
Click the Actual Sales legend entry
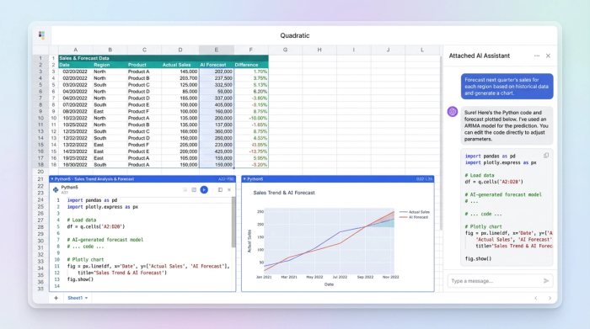tap(415, 212)
